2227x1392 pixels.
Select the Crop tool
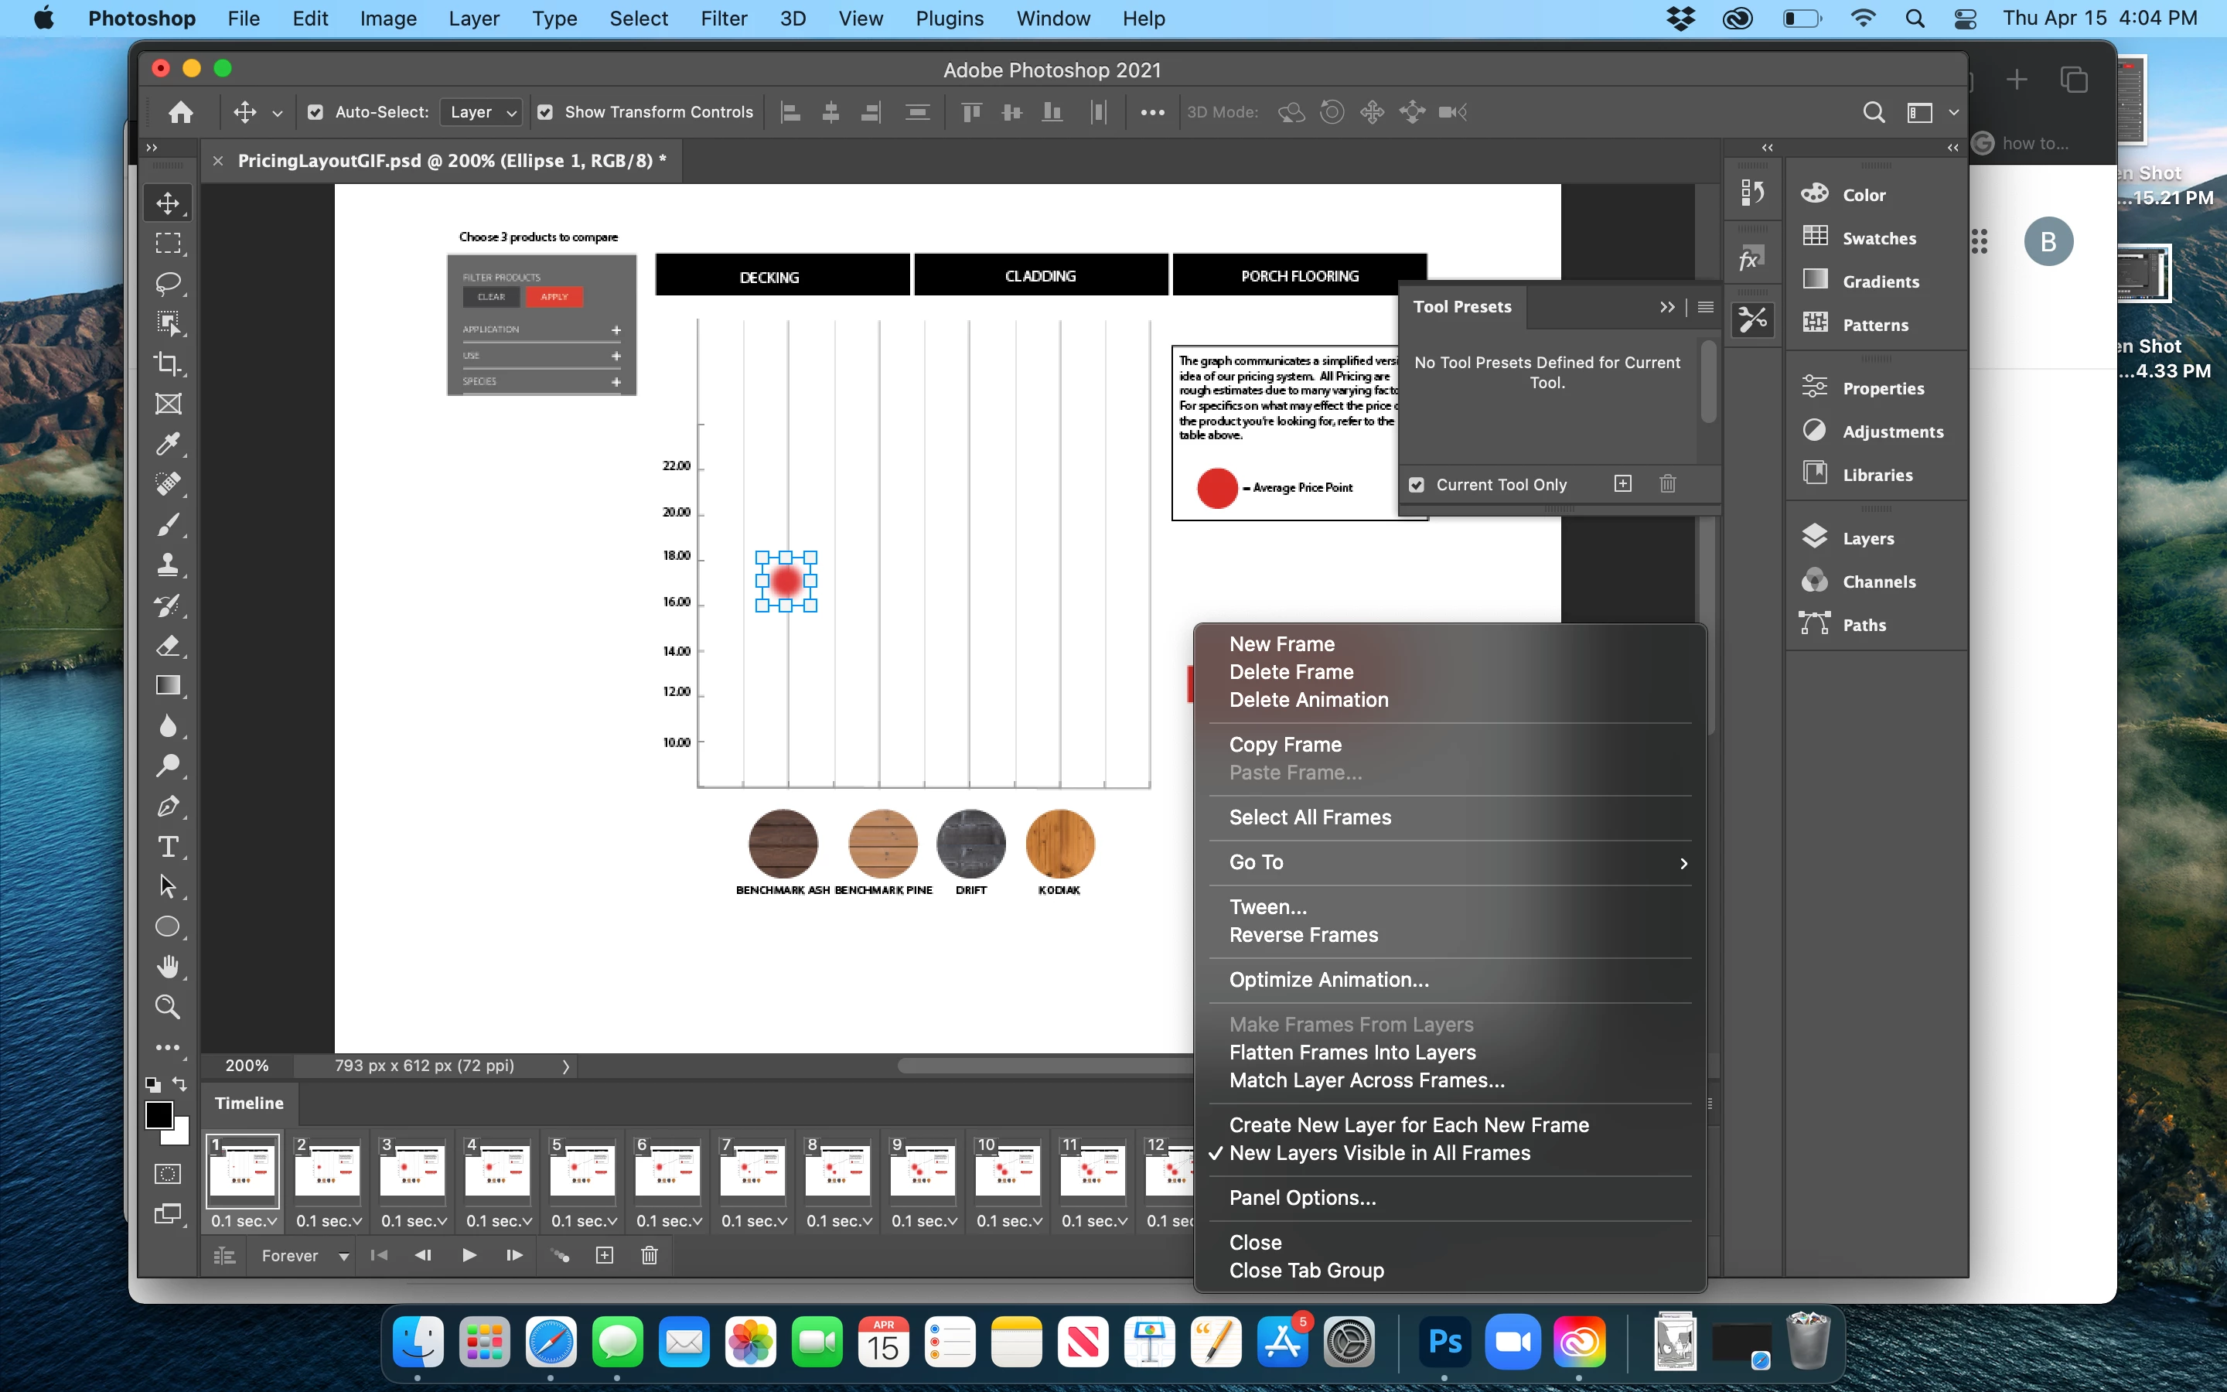(x=168, y=363)
